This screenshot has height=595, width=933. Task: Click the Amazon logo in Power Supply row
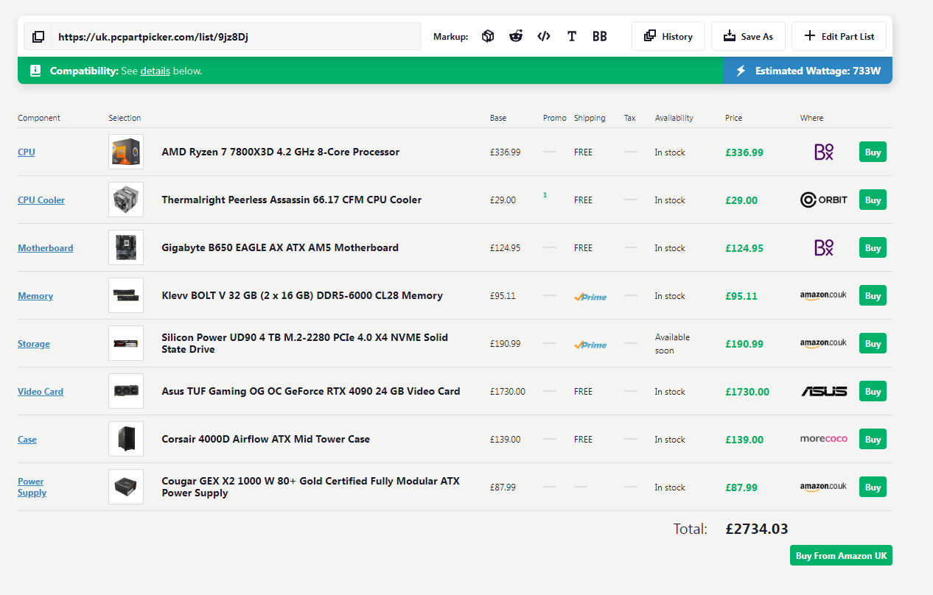tap(823, 487)
